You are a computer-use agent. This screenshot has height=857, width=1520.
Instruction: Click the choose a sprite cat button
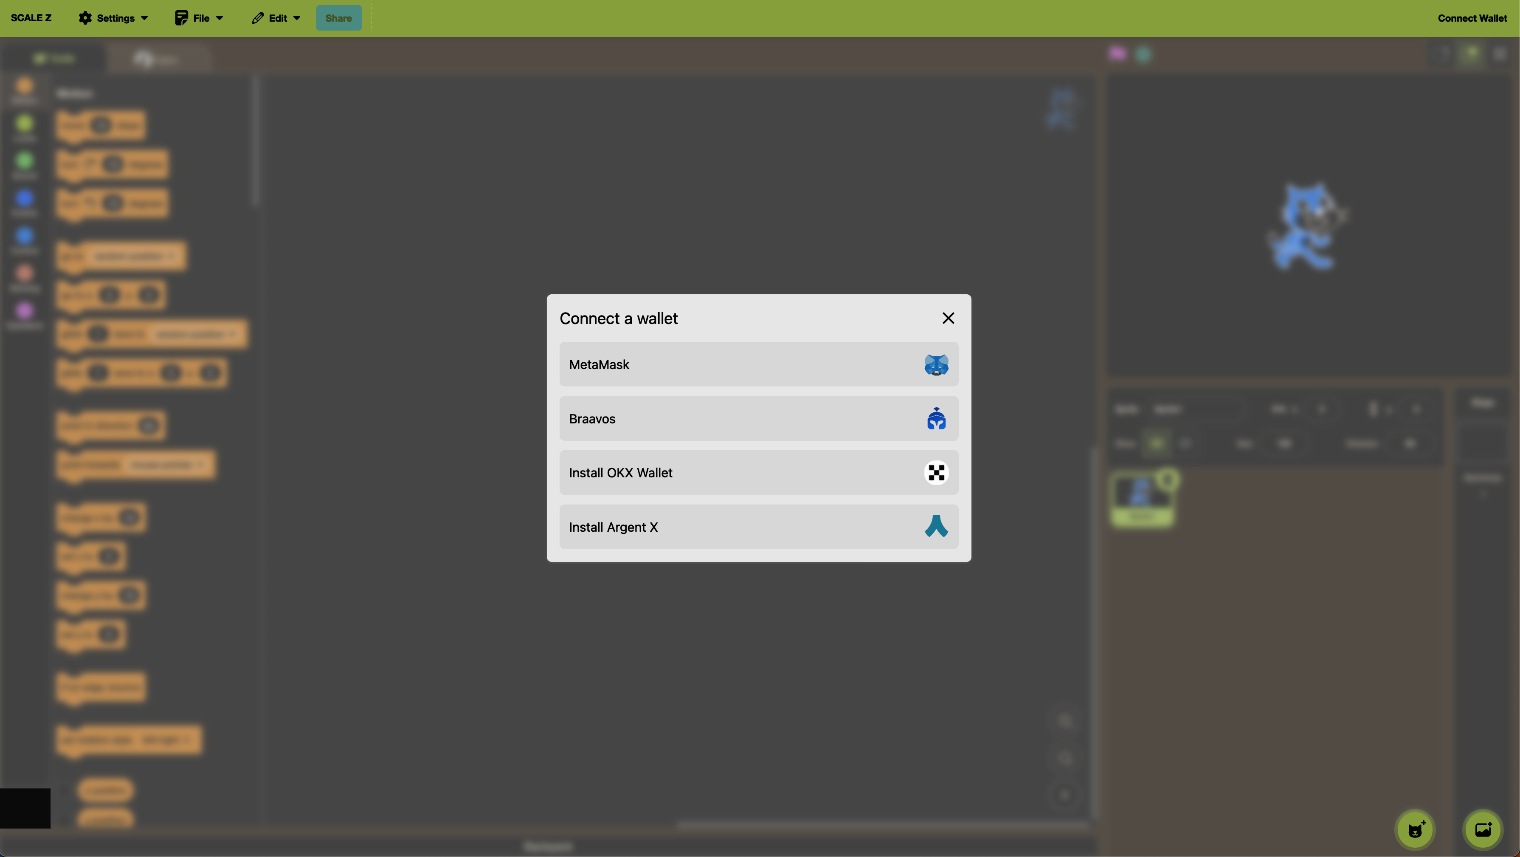tap(1415, 829)
